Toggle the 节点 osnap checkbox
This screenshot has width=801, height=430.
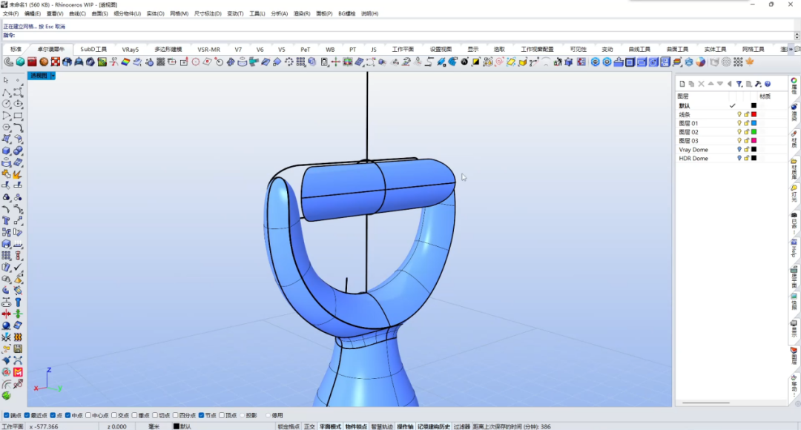[201, 416]
